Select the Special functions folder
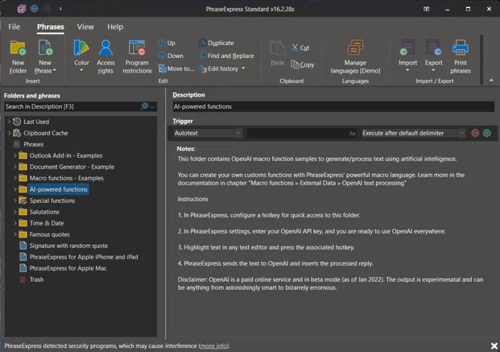Screen dimensions: 500x352 click(52, 201)
